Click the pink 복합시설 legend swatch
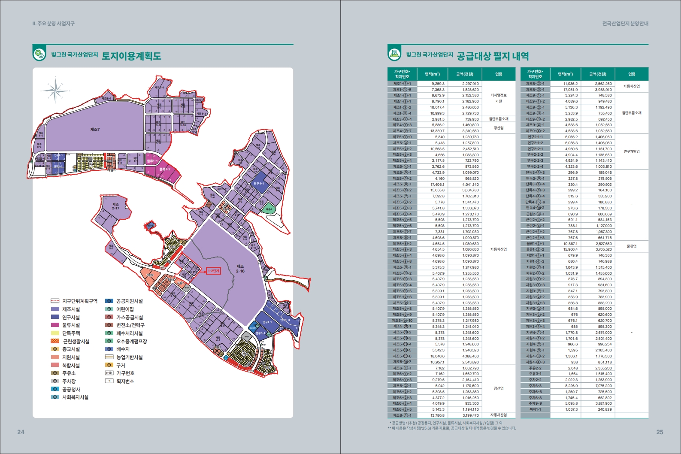The height and width of the screenshot is (454, 681). point(55,365)
